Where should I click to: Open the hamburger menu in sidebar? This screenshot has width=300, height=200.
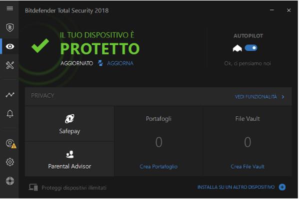tap(10, 8)
